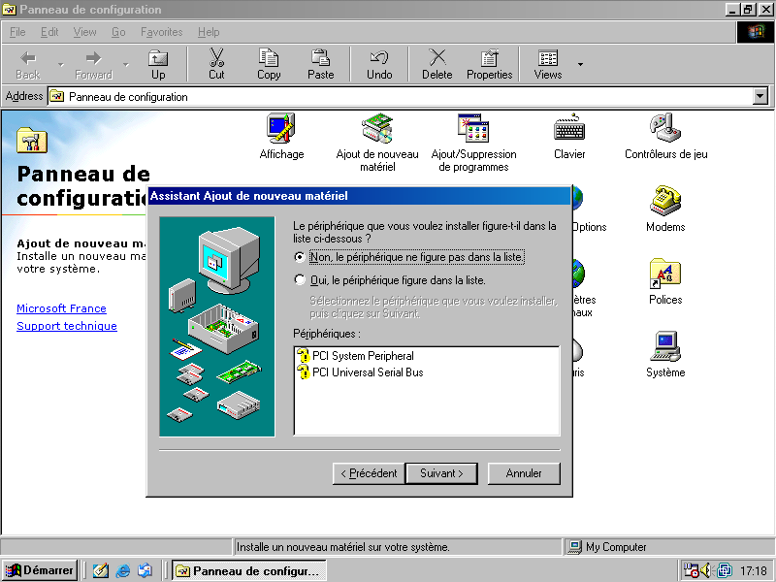Open the Address bar dropdown
Screen dimensions: 776x582
[760, 96]
